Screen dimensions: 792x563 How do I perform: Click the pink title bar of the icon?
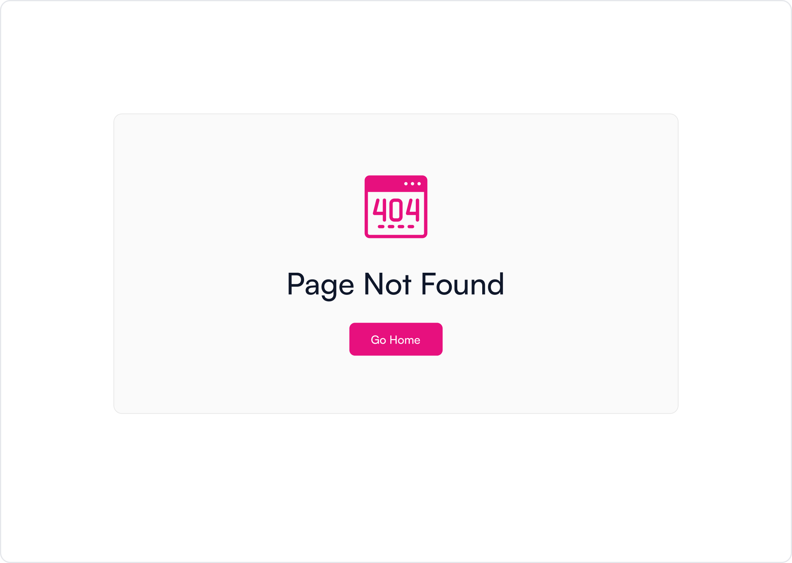[396, 183]
